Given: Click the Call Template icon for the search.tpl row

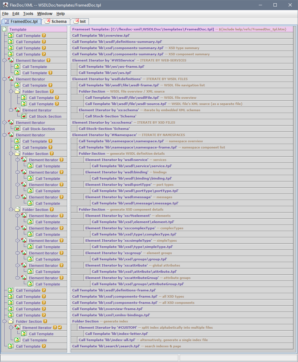Looking at the screenshot, I should [11, 346].
